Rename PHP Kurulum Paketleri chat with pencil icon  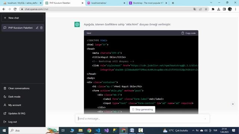37,28
